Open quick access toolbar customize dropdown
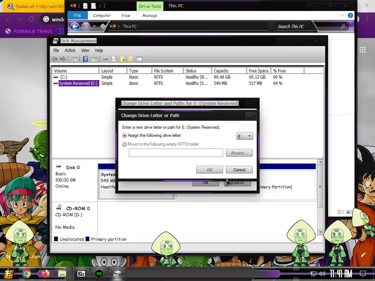 point(100,6)
